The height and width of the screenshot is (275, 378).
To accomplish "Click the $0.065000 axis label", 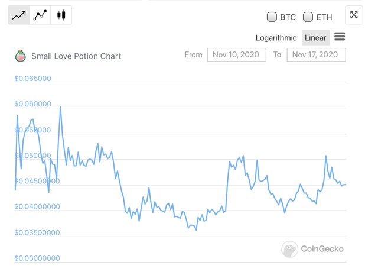I will (x=33, y=78).
